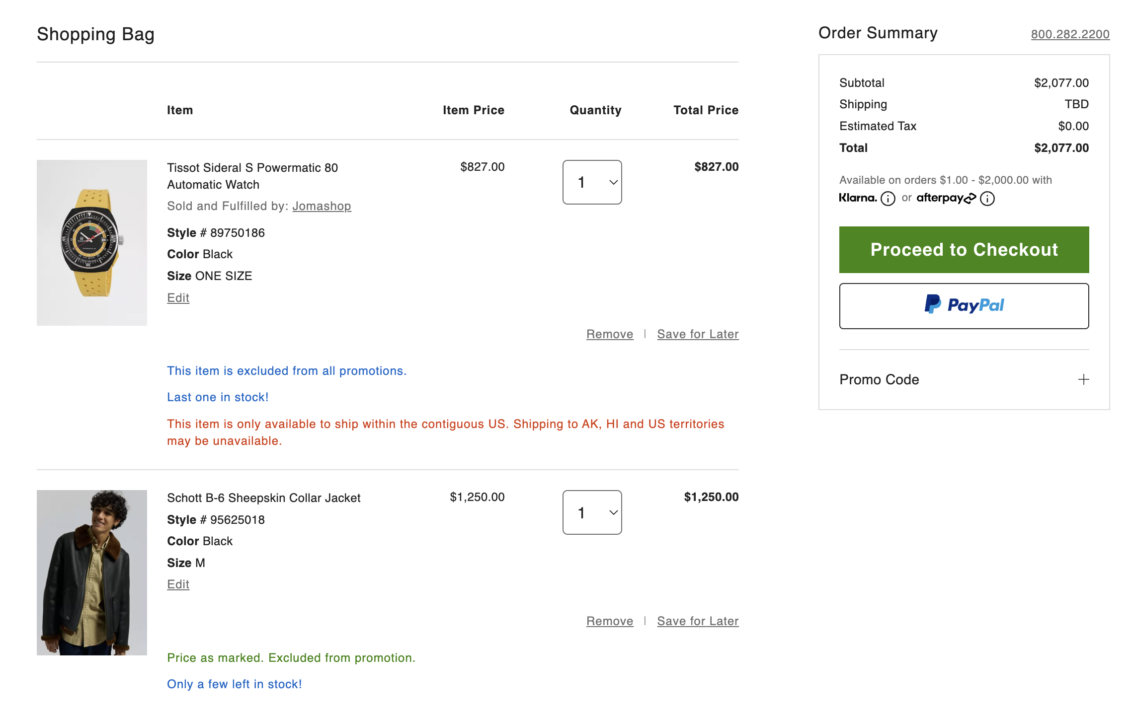This screenshot has width=1131, height=712.
Task: Edit the Tissot watch item
Action: point(178,298)
